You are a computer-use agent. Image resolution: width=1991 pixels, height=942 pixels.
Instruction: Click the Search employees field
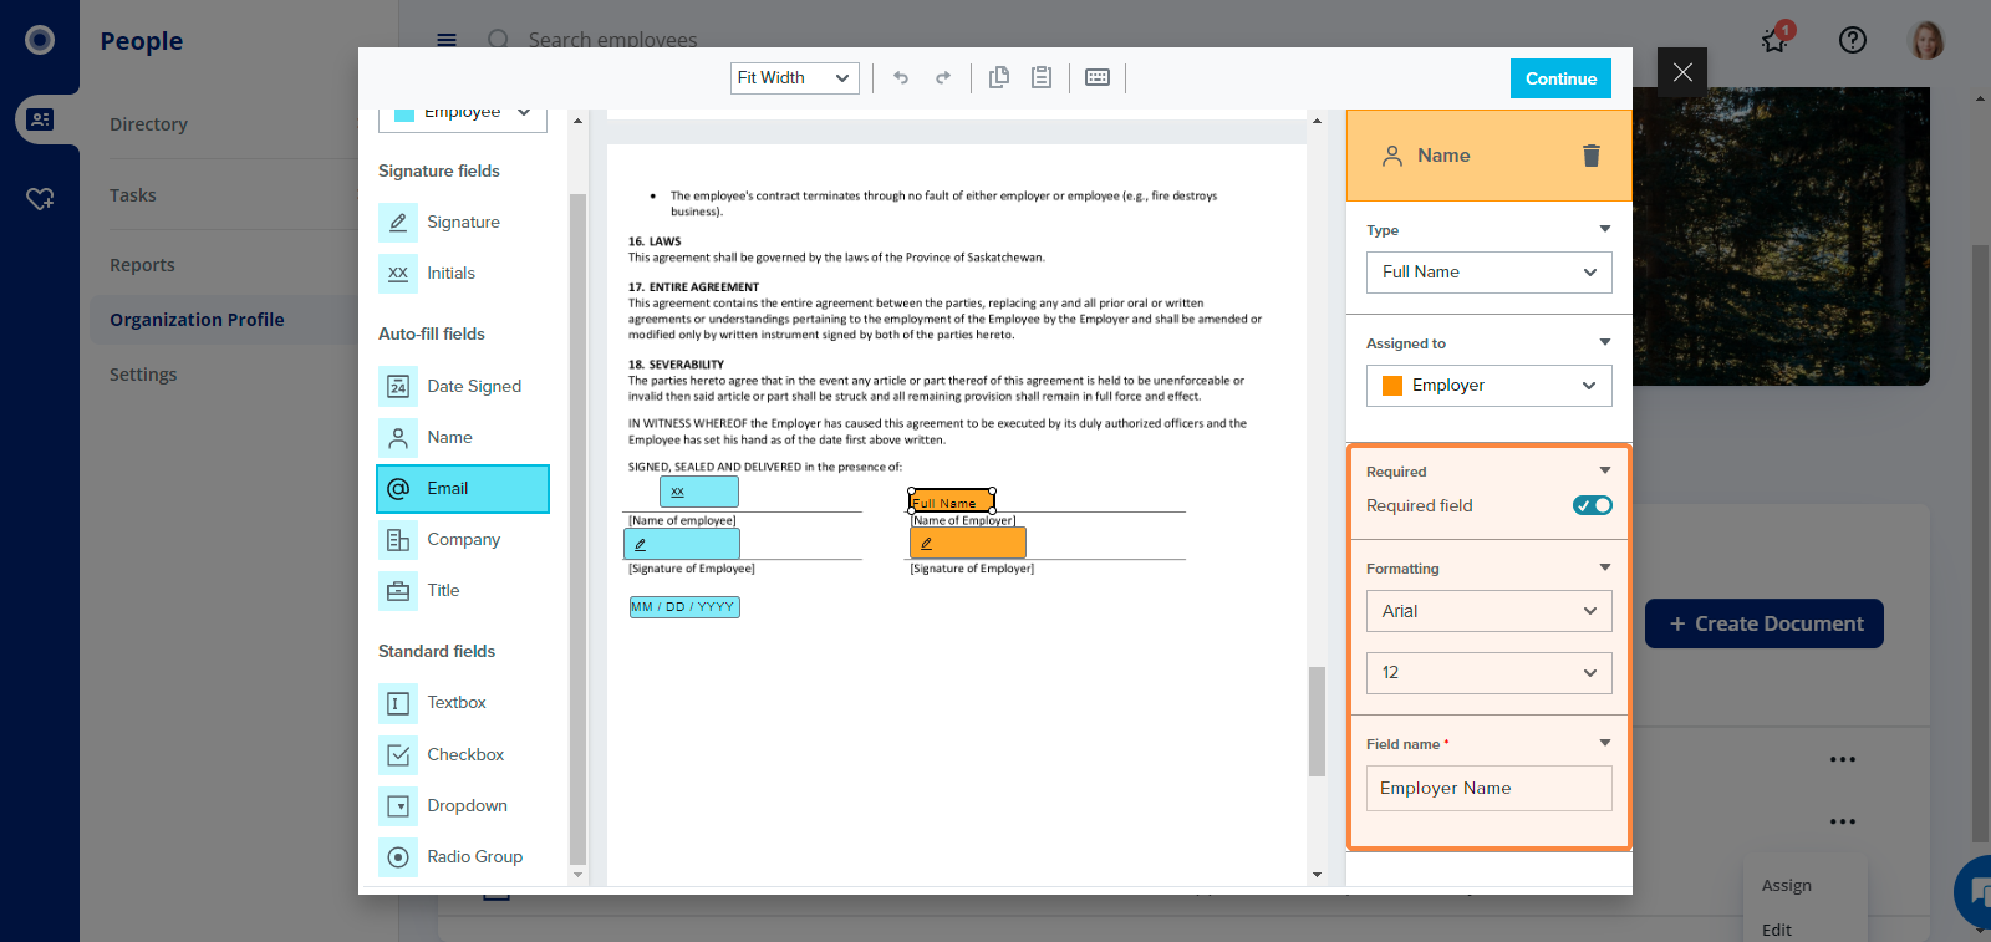point(612,39)
